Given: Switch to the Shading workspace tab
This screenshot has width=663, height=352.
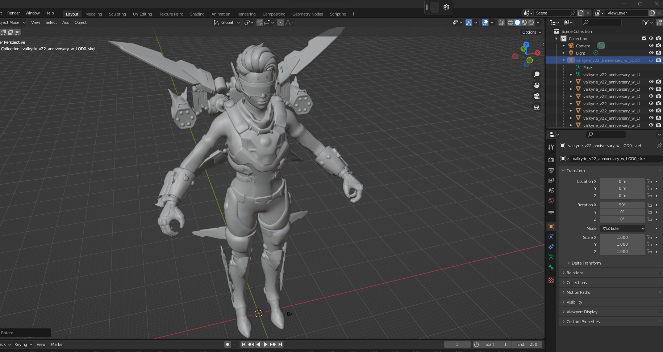Looking at the screenshot, I should (197, 14).
